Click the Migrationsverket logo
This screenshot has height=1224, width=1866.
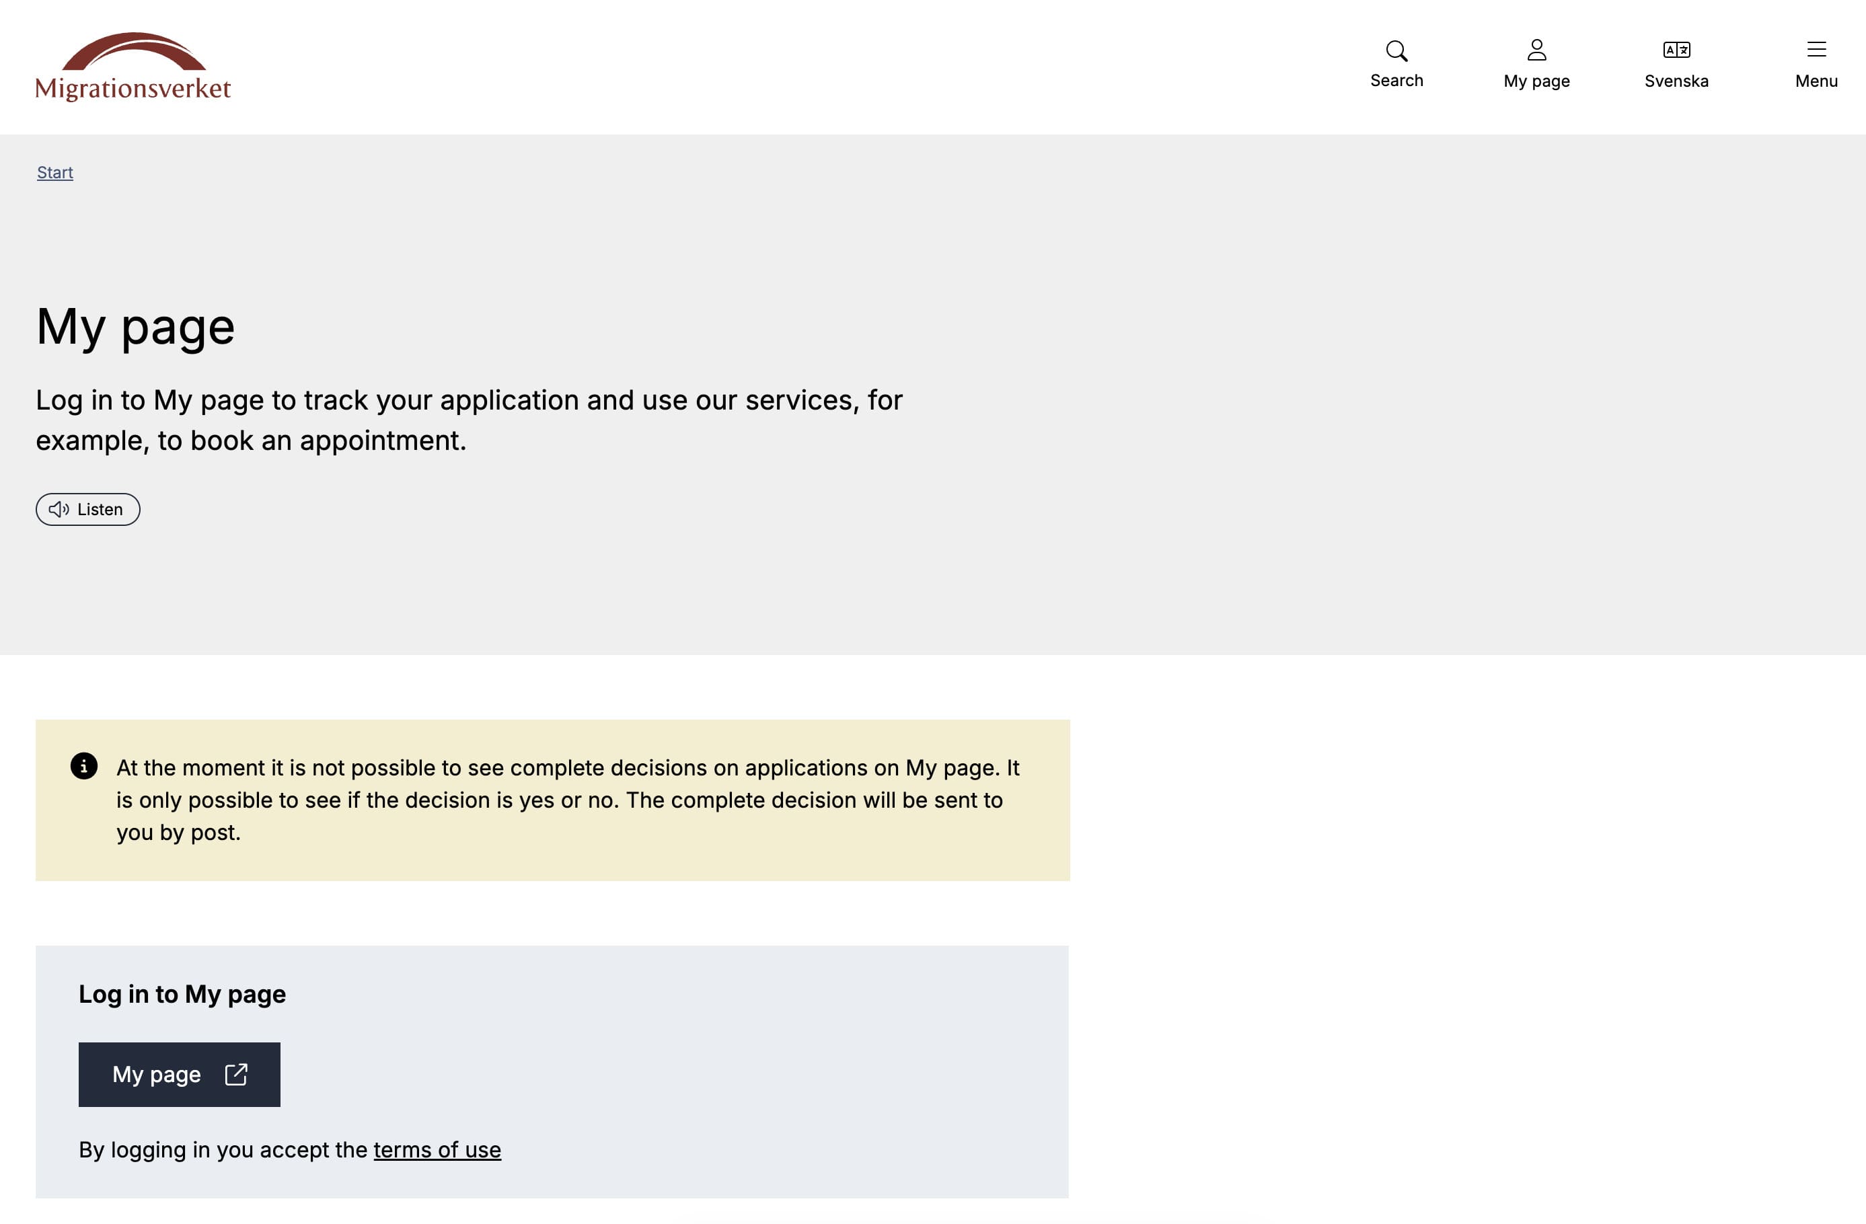click(133, 67)
